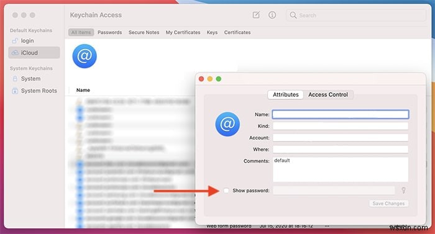Click the System lock icon in the sidebar
Image resolution: width=435 pixels, height=234 pixels.
15,79
